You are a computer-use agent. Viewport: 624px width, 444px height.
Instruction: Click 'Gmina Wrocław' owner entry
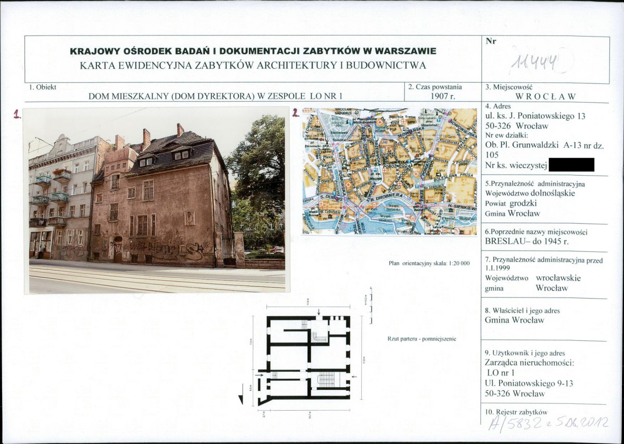(x=514, y=320)
